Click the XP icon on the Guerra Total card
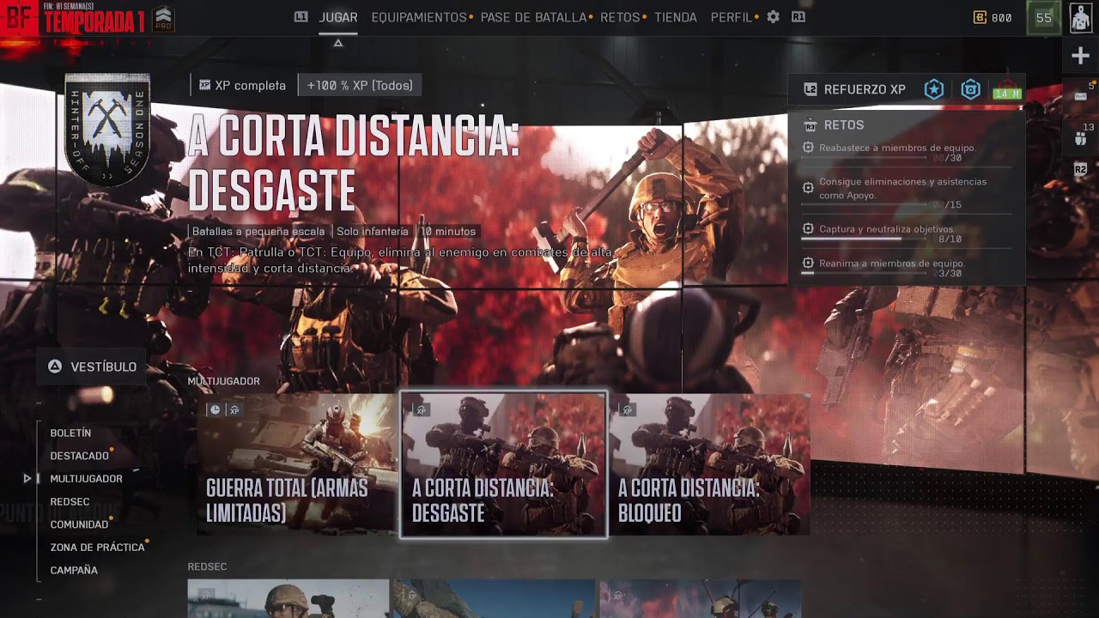Screen dimensions: 1099x618 pos(234,410)
